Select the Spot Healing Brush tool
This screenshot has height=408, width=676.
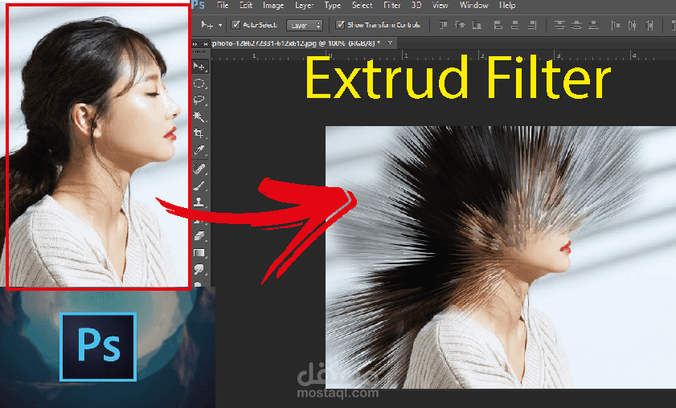click(199, 169)
